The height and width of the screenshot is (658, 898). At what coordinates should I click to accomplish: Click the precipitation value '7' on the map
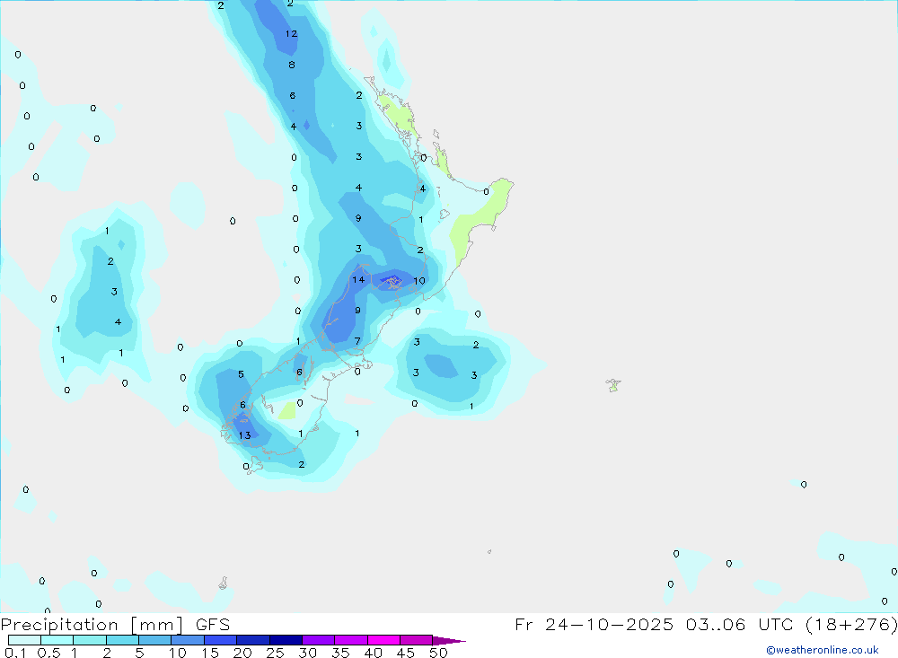click(358, 341)
